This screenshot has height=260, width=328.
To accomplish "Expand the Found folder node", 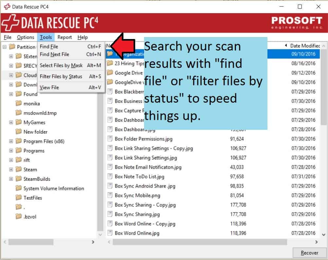I will [11, 94].
